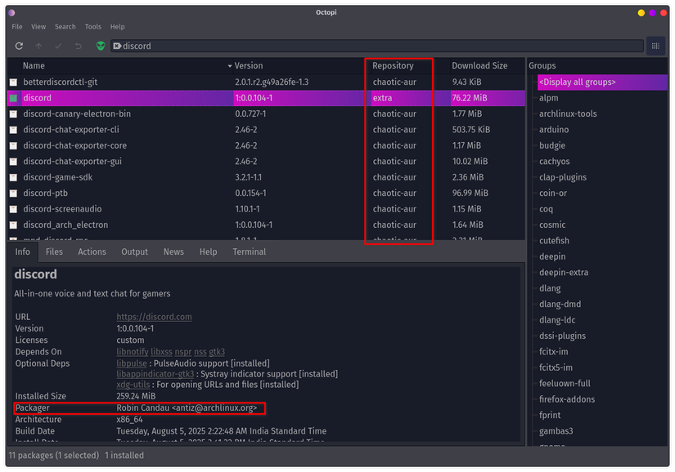
Task: Refresh the package list
Action: click(19, 46)
